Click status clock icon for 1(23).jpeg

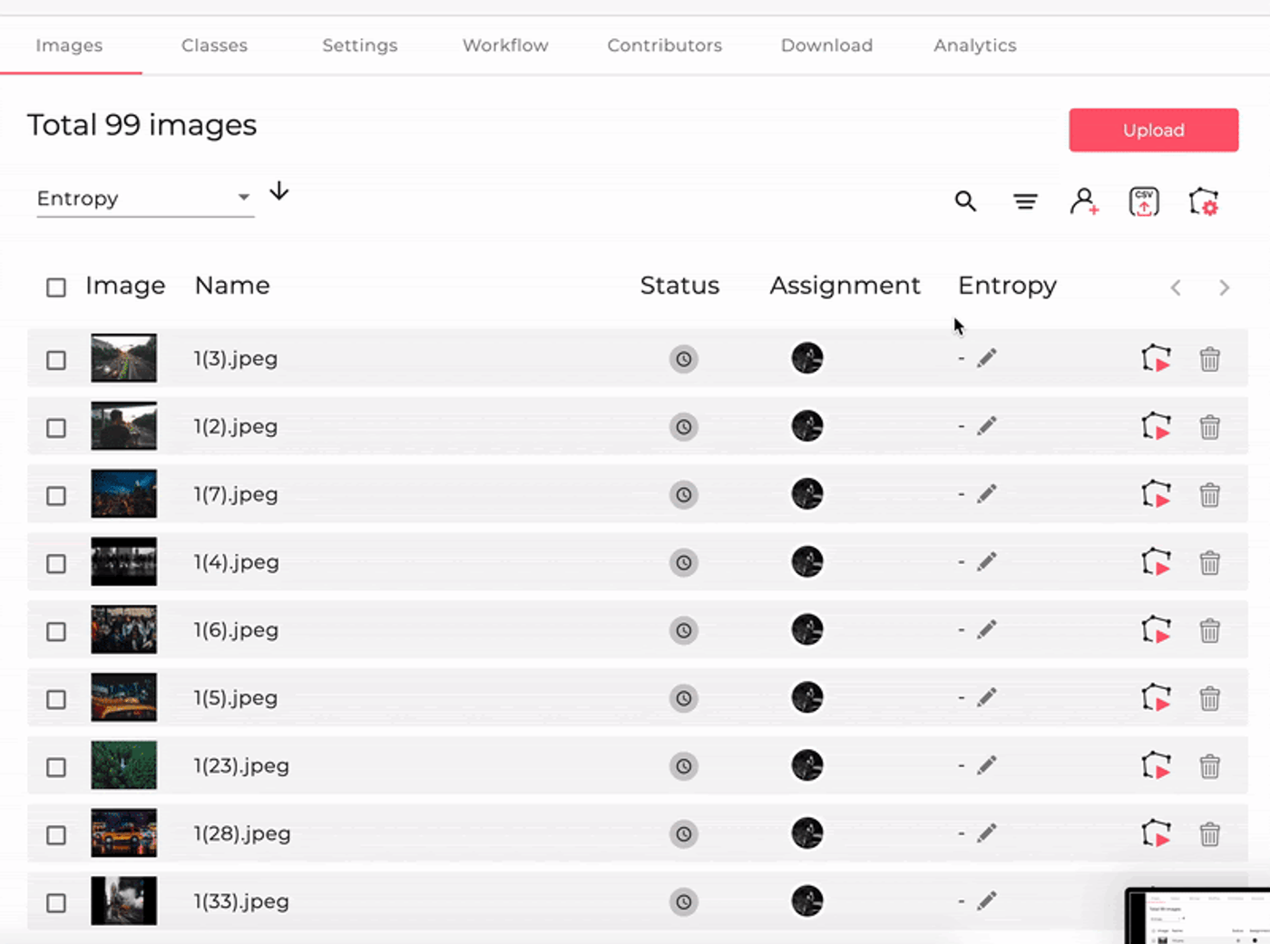coord(684,766)
